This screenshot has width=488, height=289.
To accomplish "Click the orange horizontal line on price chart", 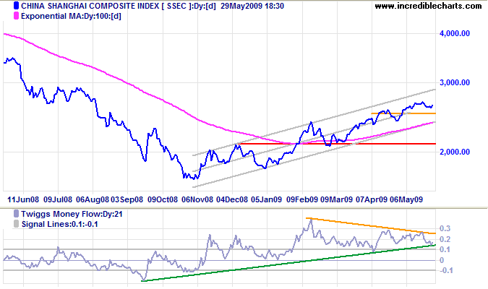I will click(403, 113).
